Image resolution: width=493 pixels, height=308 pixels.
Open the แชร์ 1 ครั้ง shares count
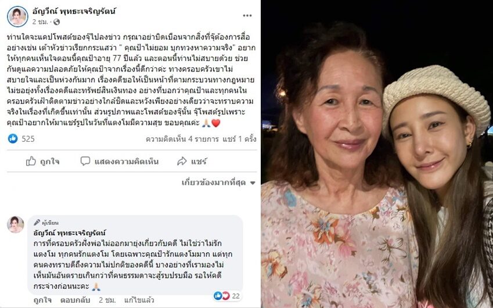[x=239, y=139]
